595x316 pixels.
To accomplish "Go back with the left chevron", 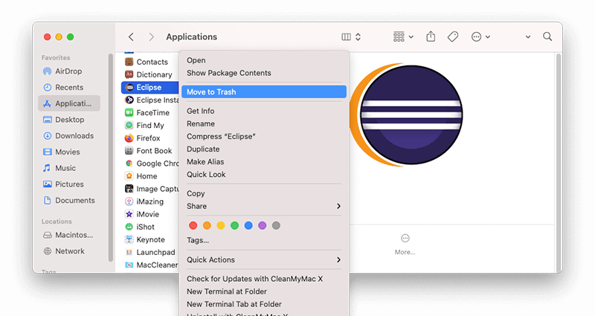I will 131,36.
